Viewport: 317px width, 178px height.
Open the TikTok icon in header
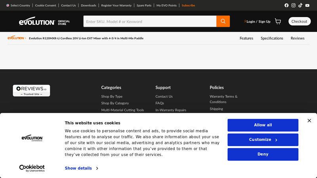click(300, 6)
